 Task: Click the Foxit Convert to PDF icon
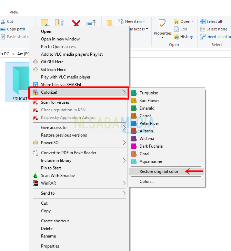(36, 153)
